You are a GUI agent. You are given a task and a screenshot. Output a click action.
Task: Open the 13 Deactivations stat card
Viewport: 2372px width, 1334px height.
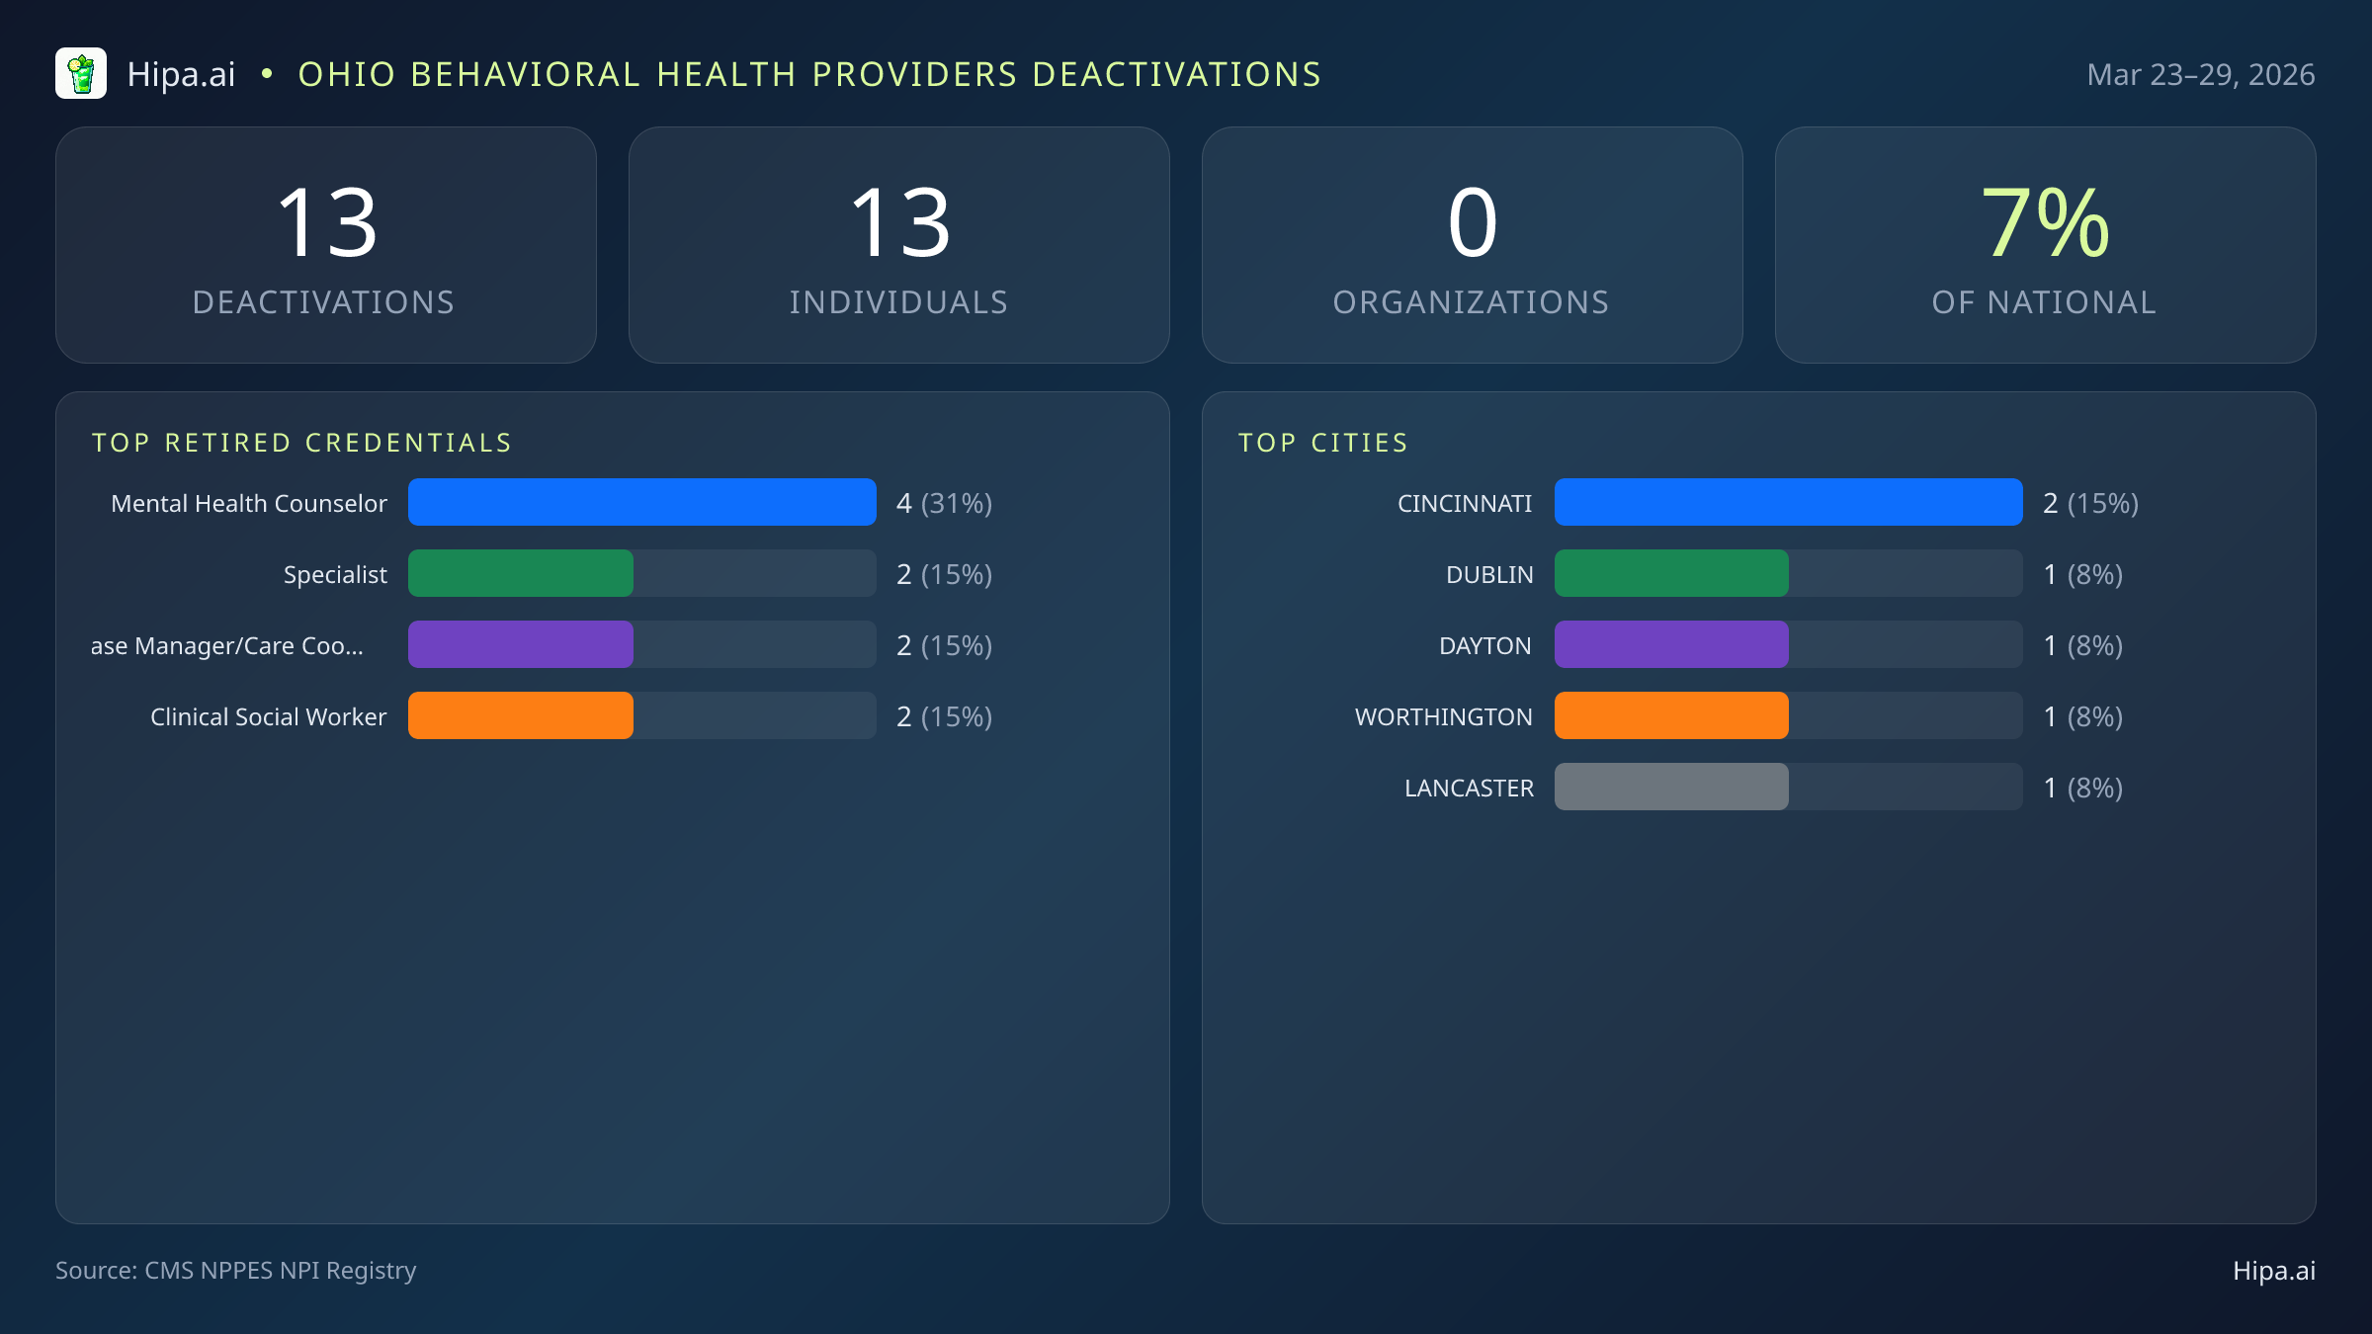point(326,245)
